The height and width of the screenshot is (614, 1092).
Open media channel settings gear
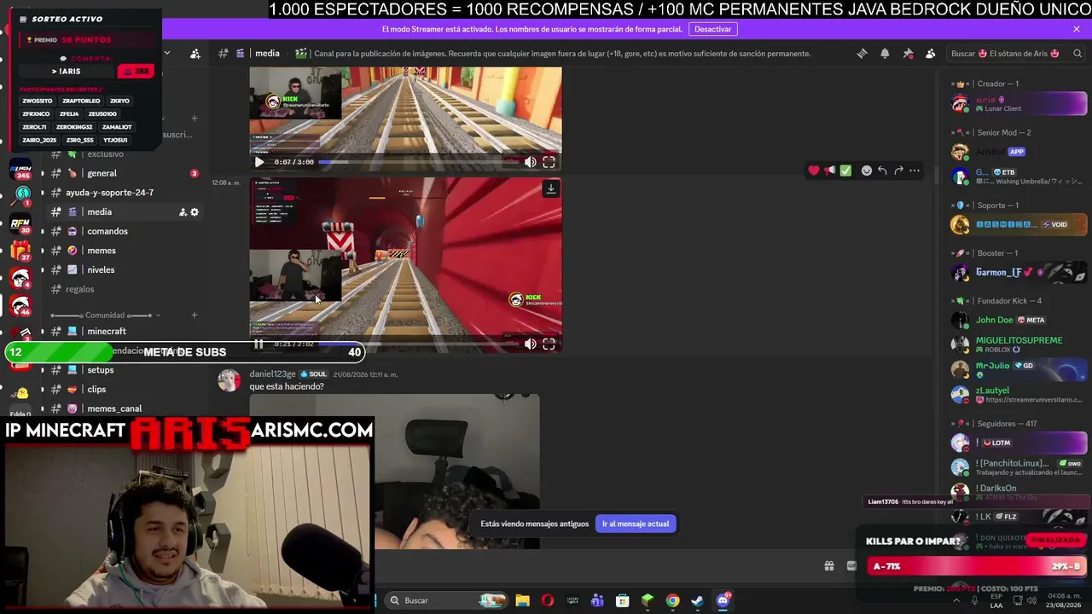pos(195,212)
